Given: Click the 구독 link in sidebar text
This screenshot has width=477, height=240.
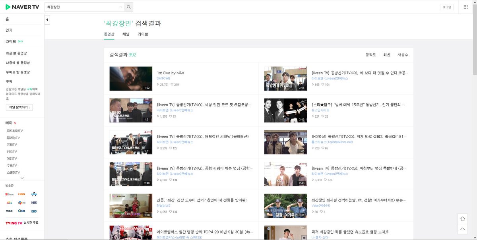Looking at the screenshot, I should (29, 89).
